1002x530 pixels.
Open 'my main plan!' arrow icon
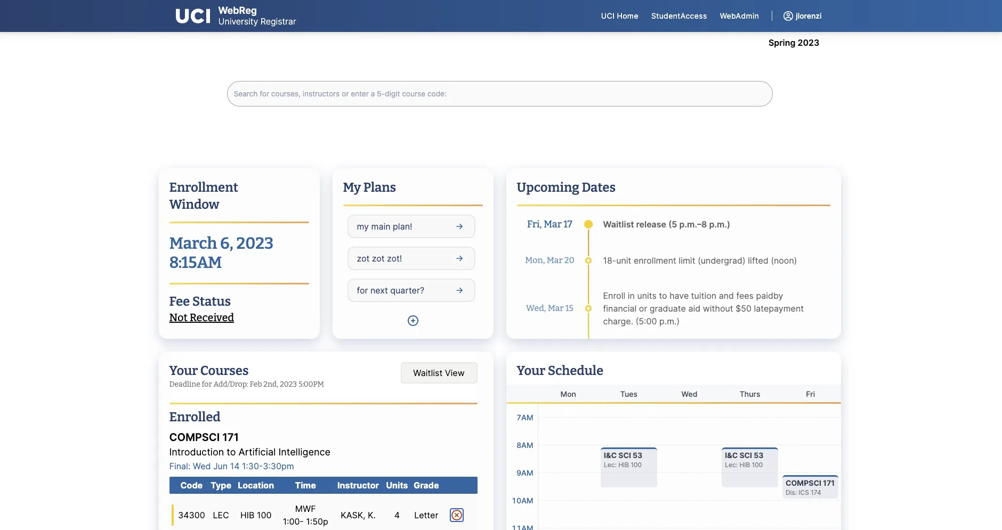(459, 226)
